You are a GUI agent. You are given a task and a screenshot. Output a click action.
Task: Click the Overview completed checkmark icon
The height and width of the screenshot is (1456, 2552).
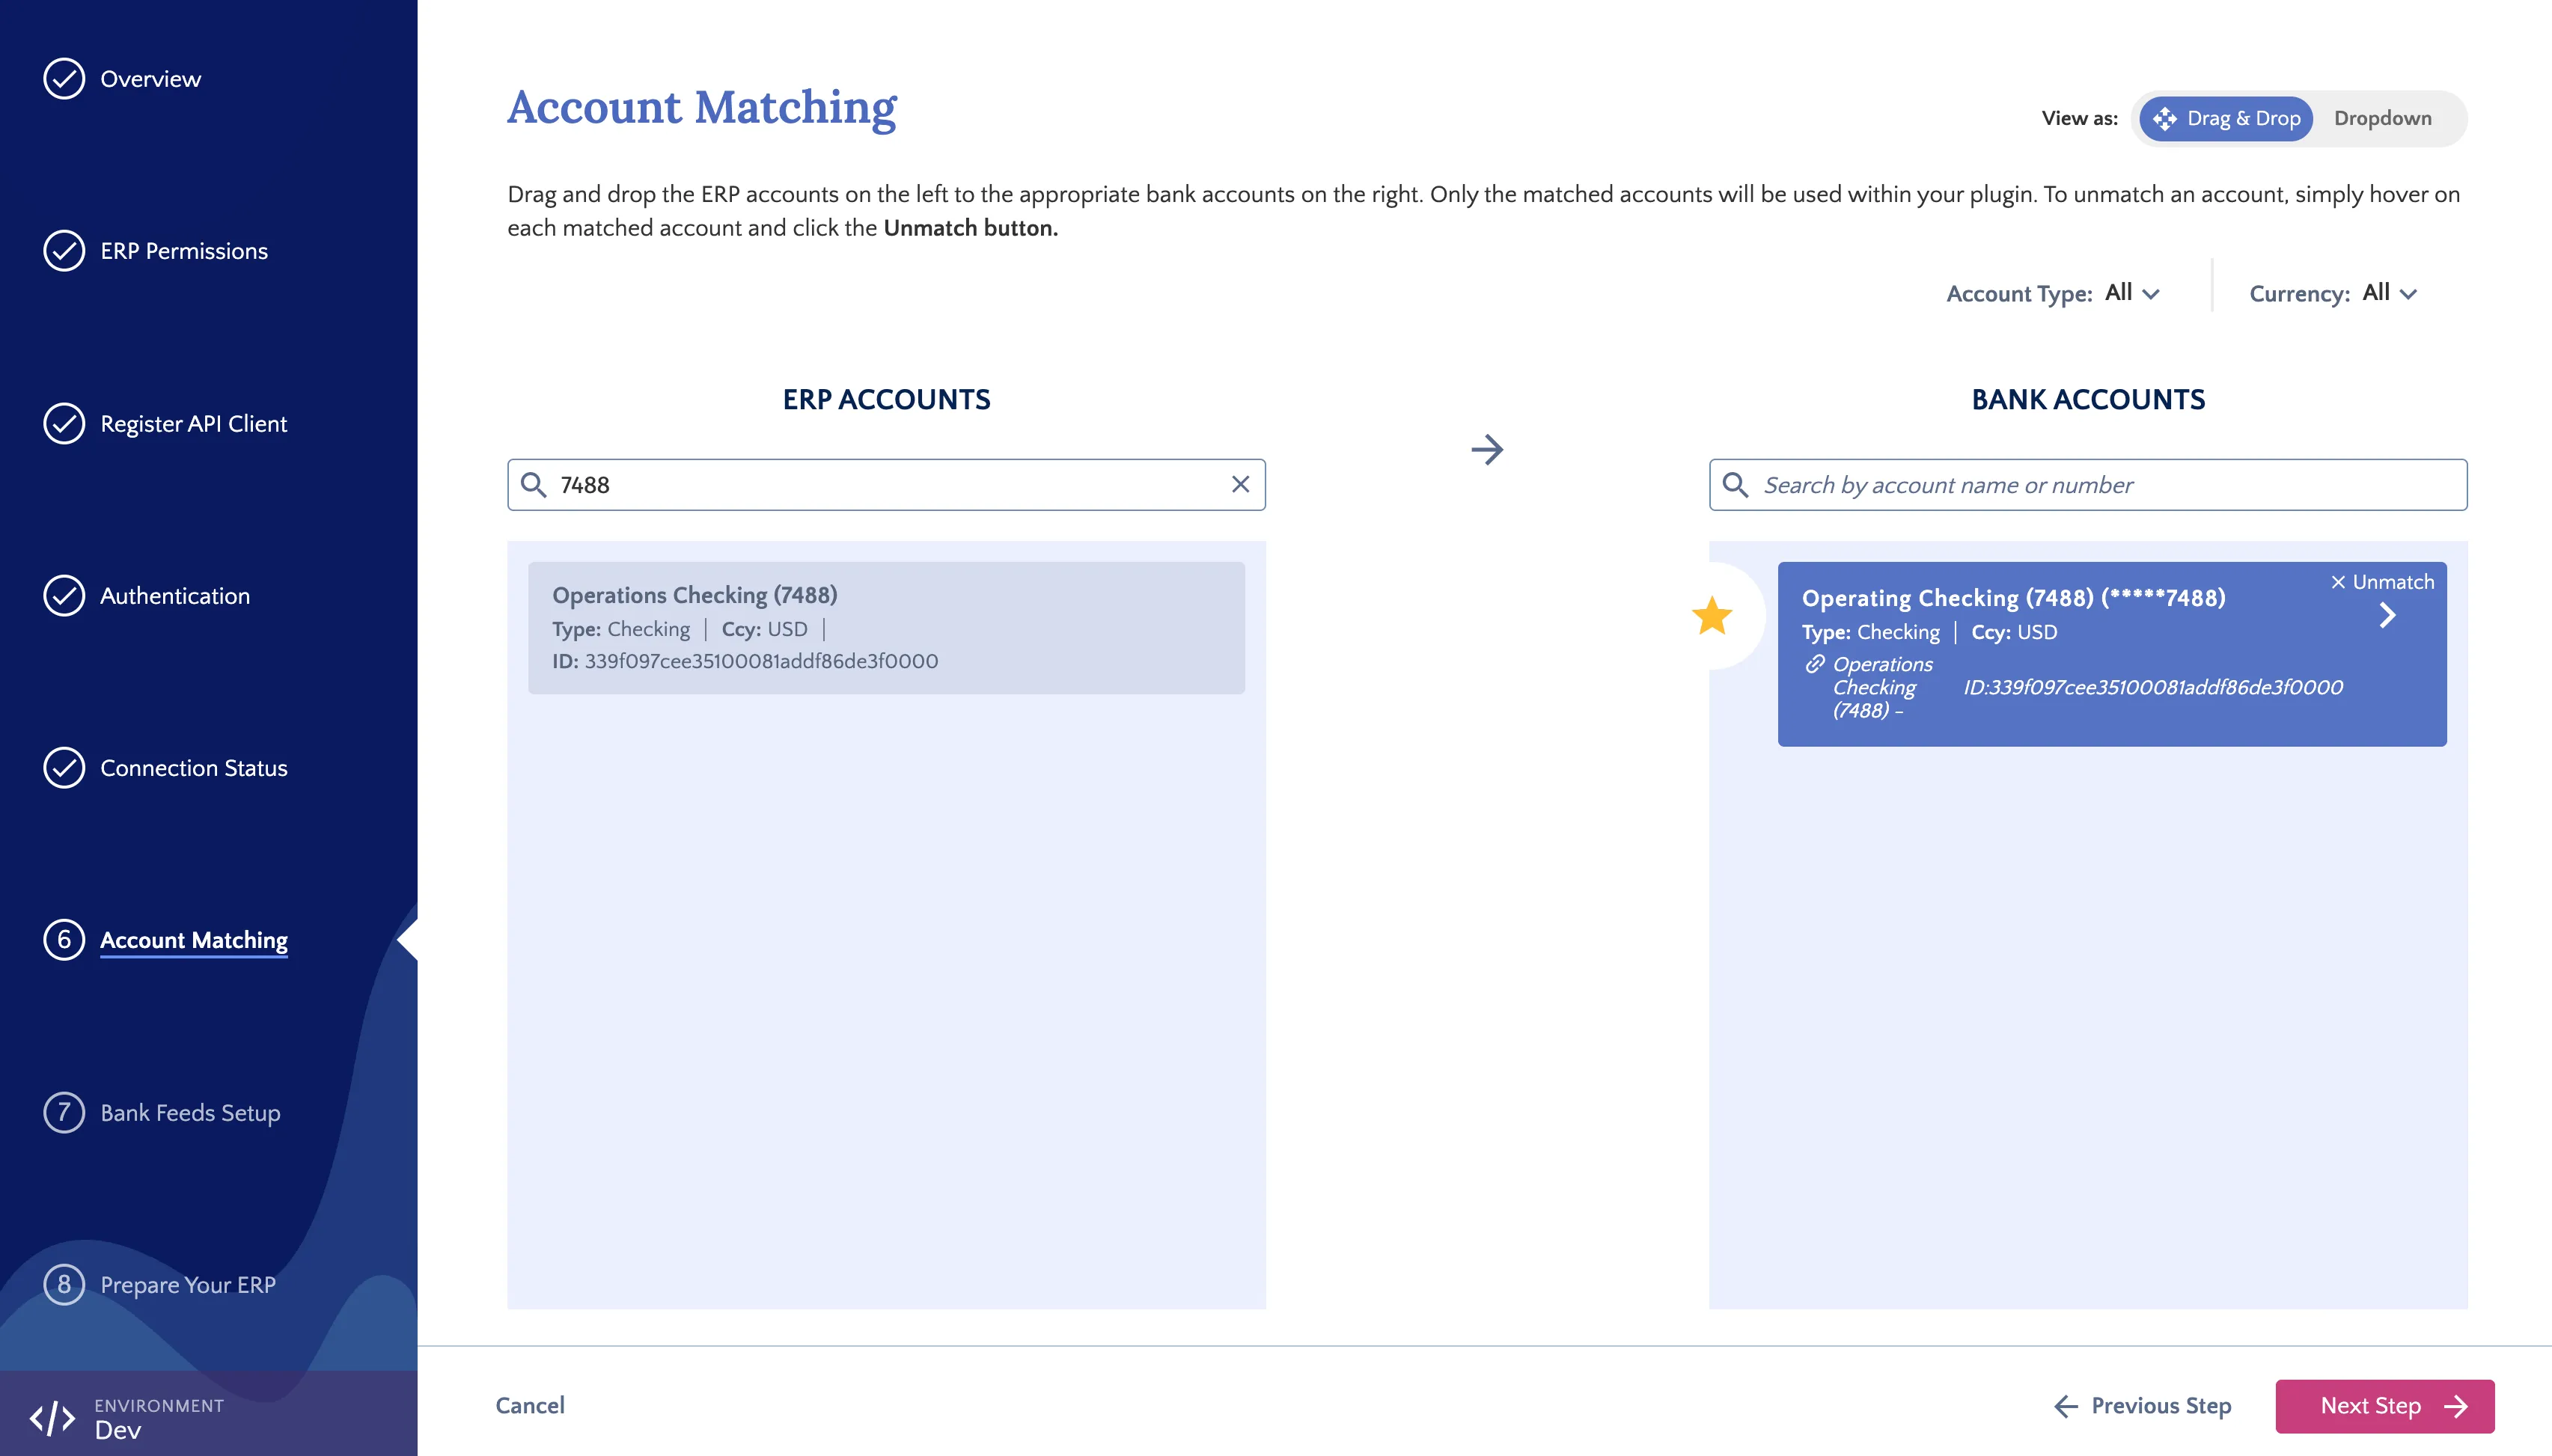point(64,78)
